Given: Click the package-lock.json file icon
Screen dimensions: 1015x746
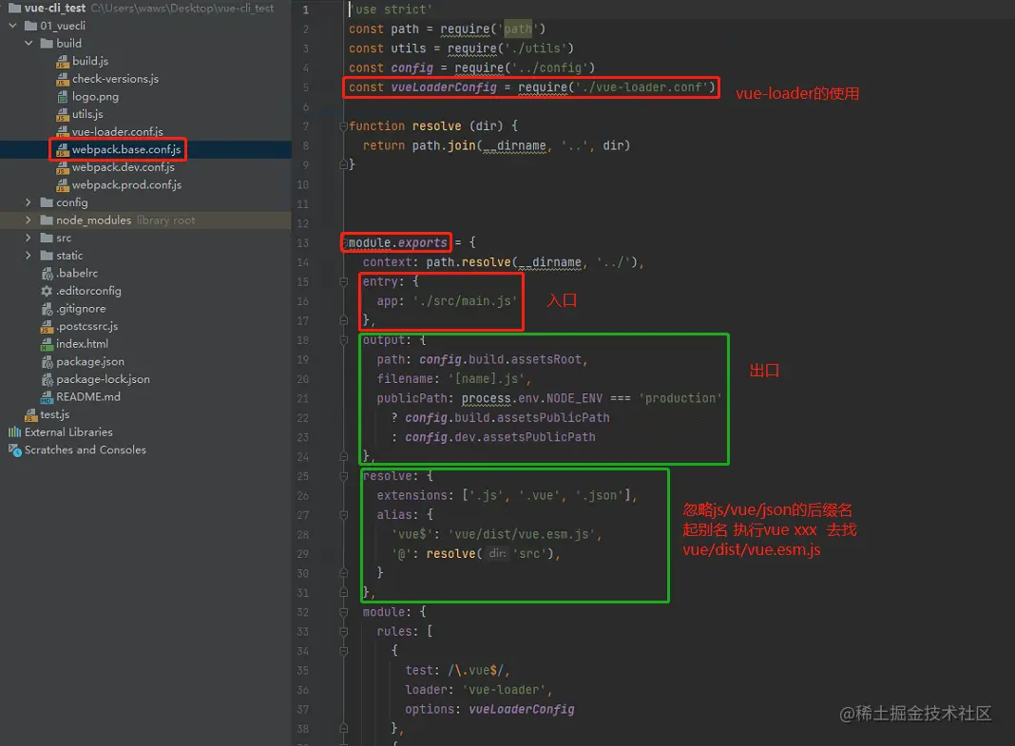Looking at the screenshot, I should click(x=47, y=380).
